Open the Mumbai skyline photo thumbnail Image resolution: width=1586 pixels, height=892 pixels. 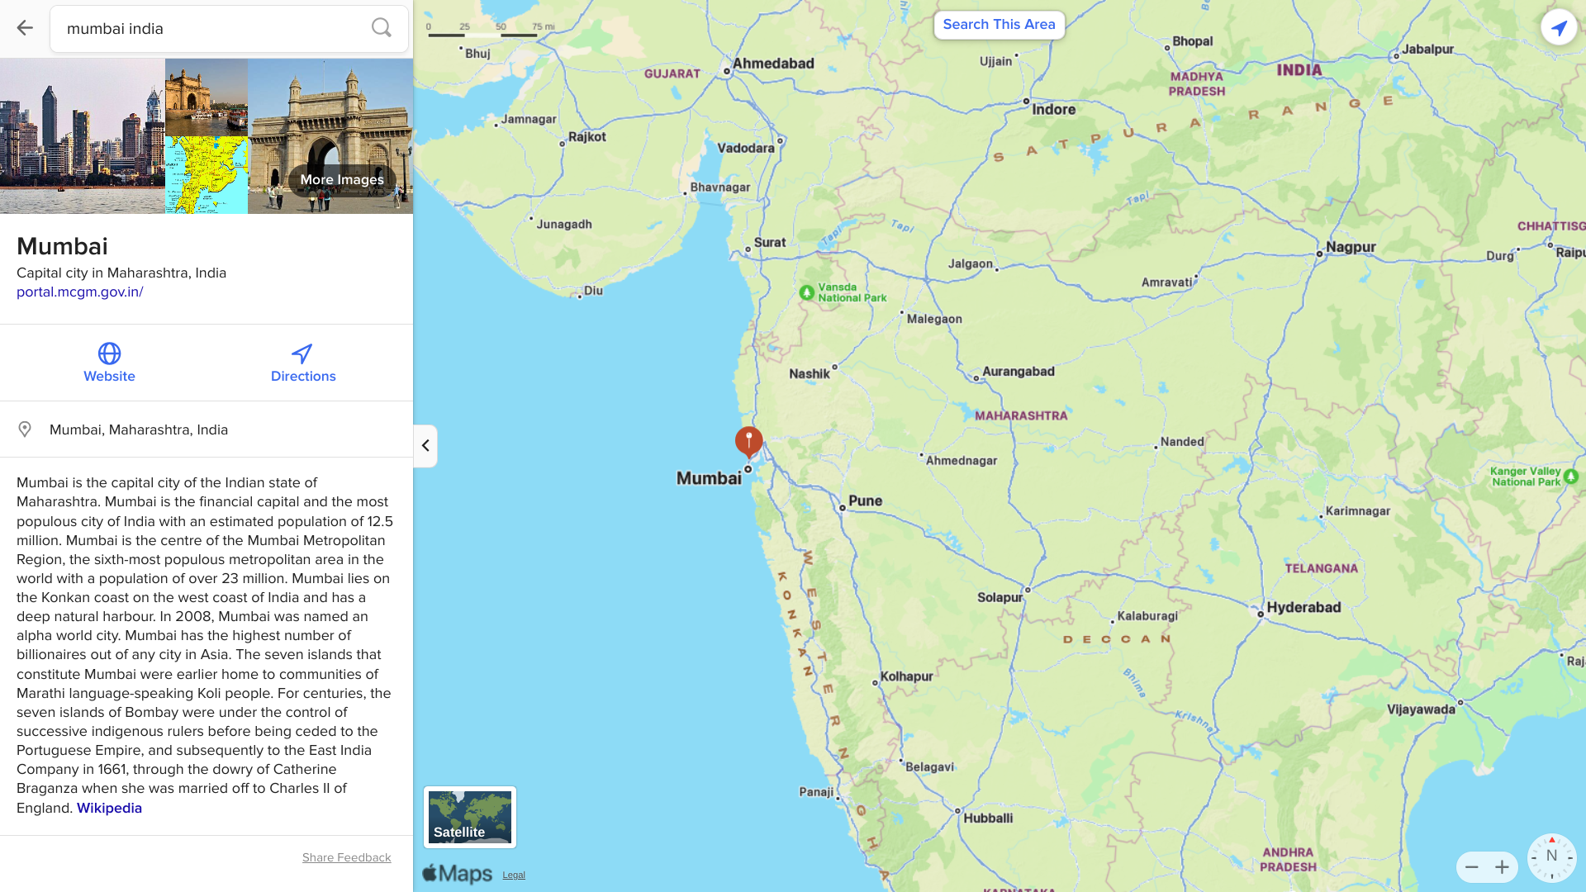pos(82,136)
